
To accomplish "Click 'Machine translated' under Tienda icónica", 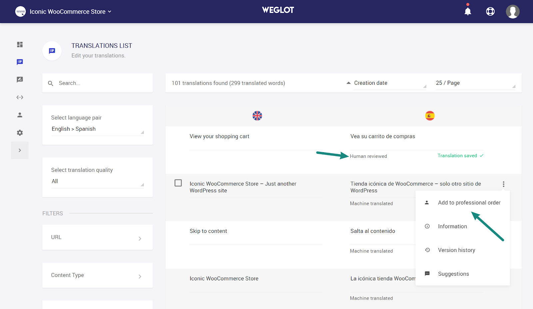I will (371, 204).
